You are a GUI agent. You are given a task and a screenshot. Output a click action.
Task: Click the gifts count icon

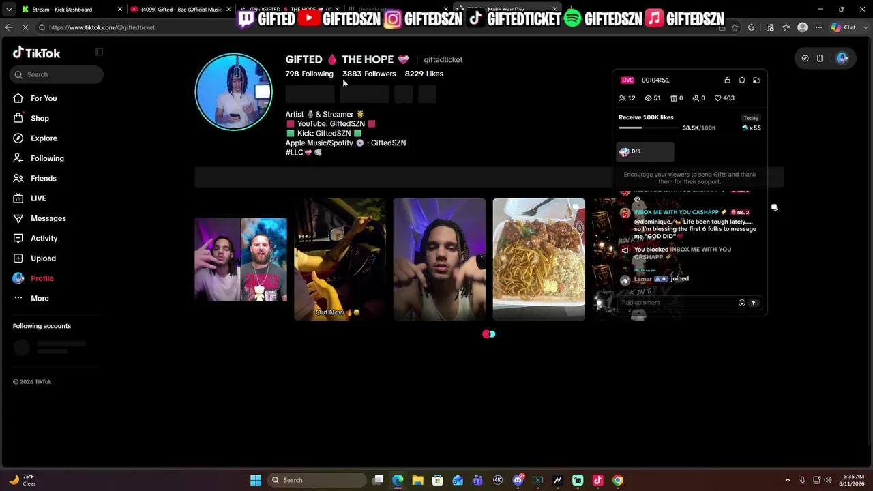[673, 98]
